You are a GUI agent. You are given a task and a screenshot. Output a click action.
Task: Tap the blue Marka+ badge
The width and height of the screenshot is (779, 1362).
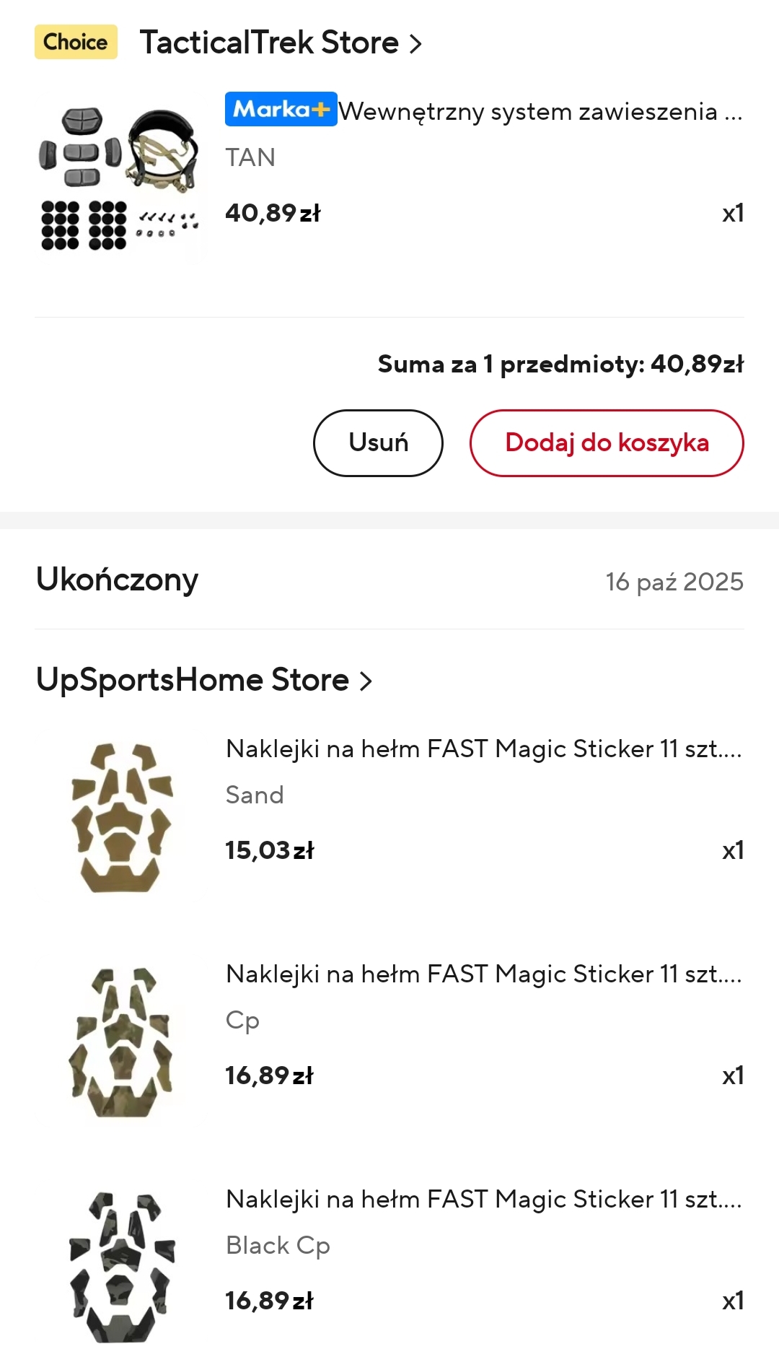coord(281,110)
